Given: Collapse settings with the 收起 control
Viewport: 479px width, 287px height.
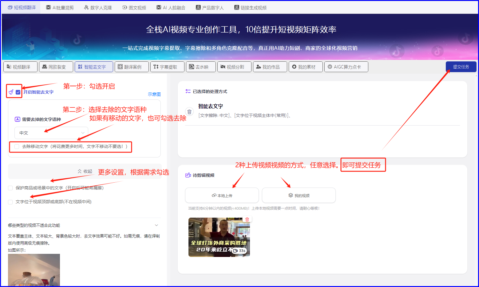Looking at the screenshot, I should (85, 171).
